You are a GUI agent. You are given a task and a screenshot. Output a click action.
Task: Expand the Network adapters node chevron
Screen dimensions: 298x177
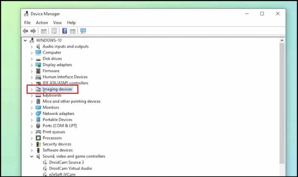[32, 114]
